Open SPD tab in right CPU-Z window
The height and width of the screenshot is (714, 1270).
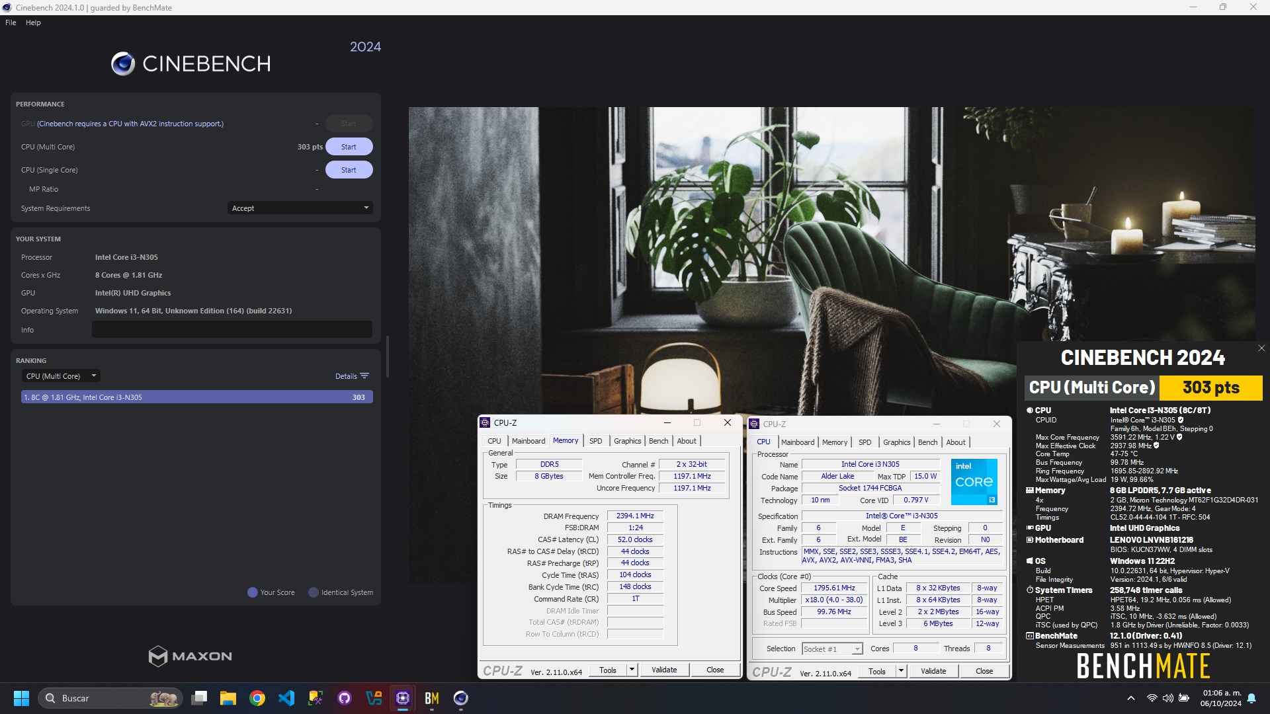click(865, 442)
